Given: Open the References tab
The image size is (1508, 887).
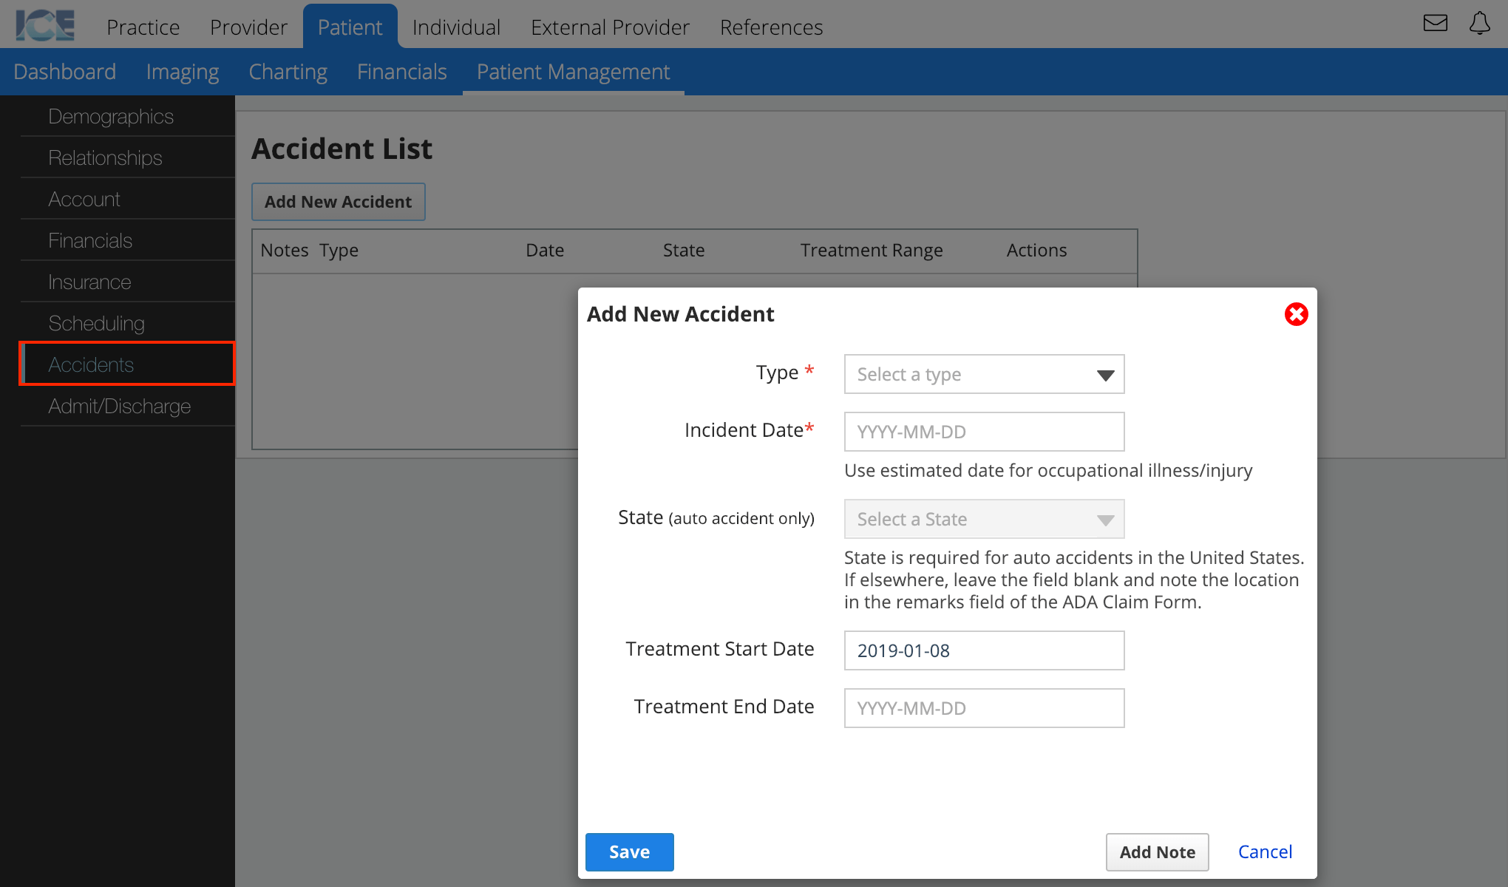Looking at the screenshot, I should [771, 27].
